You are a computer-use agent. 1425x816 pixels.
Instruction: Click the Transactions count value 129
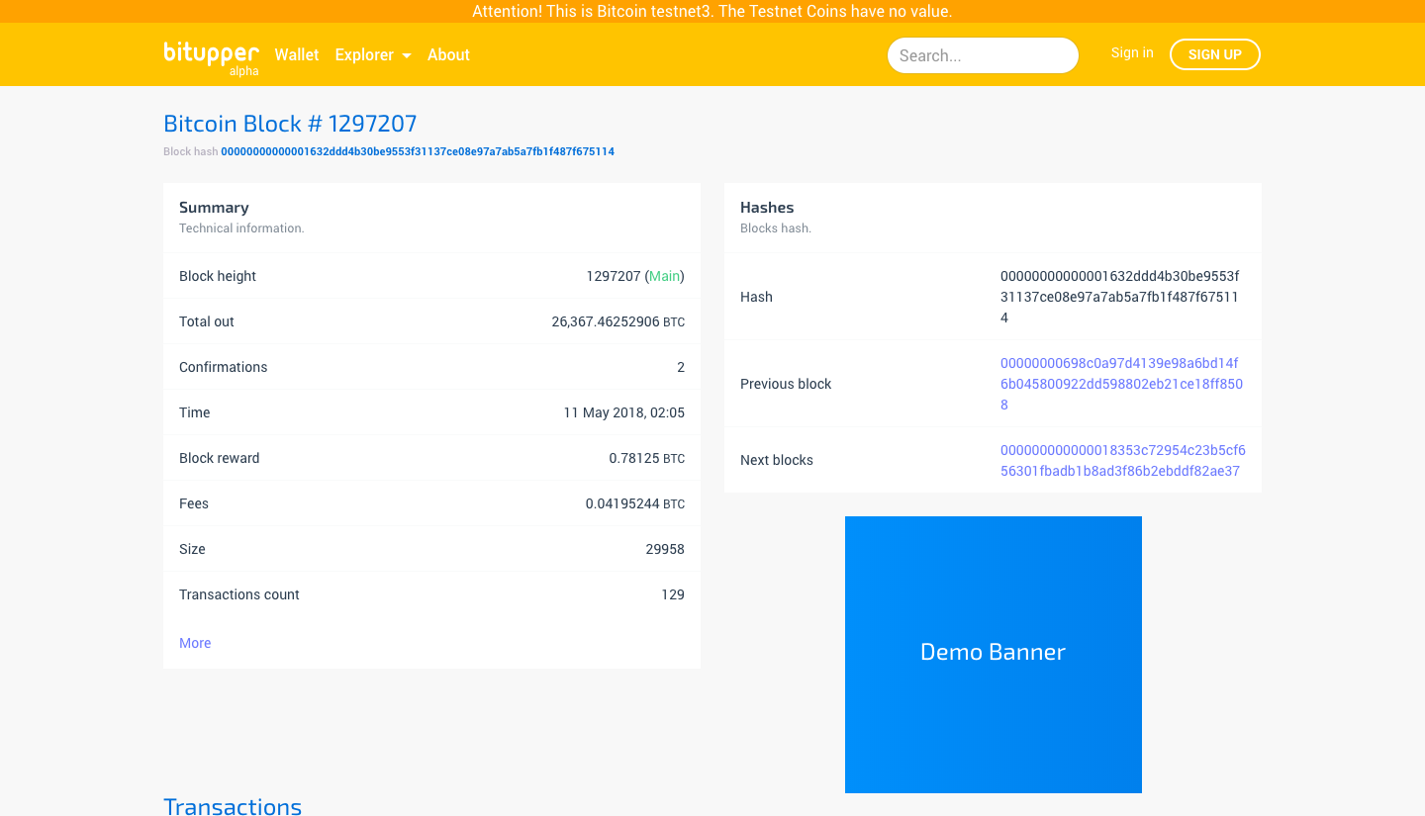point(673,594)
